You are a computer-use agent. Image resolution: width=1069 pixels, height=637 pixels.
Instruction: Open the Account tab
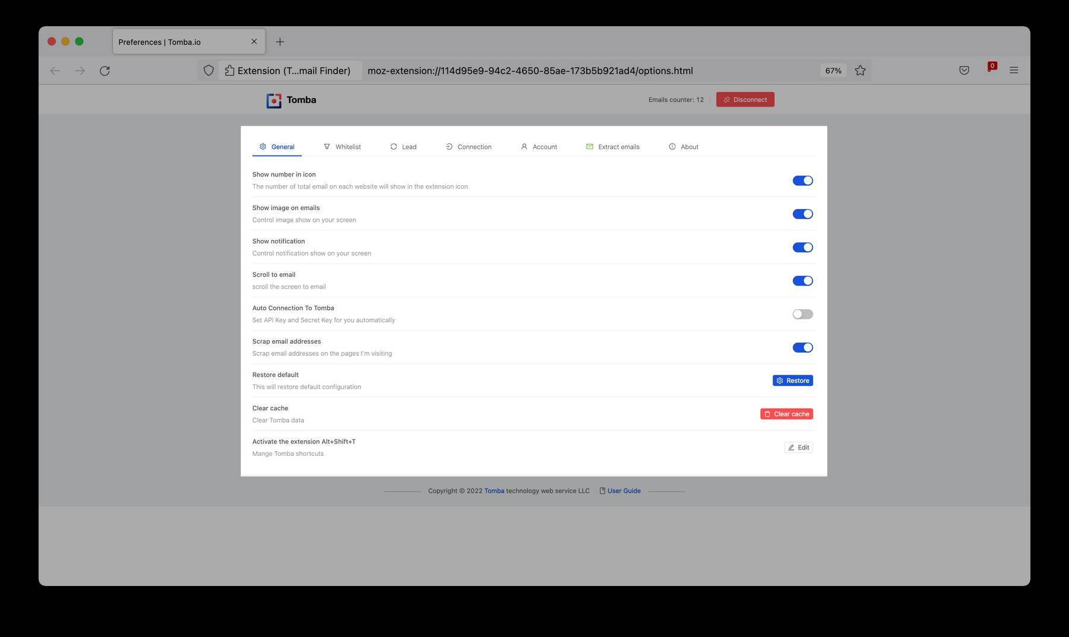(x=539, y=147)
